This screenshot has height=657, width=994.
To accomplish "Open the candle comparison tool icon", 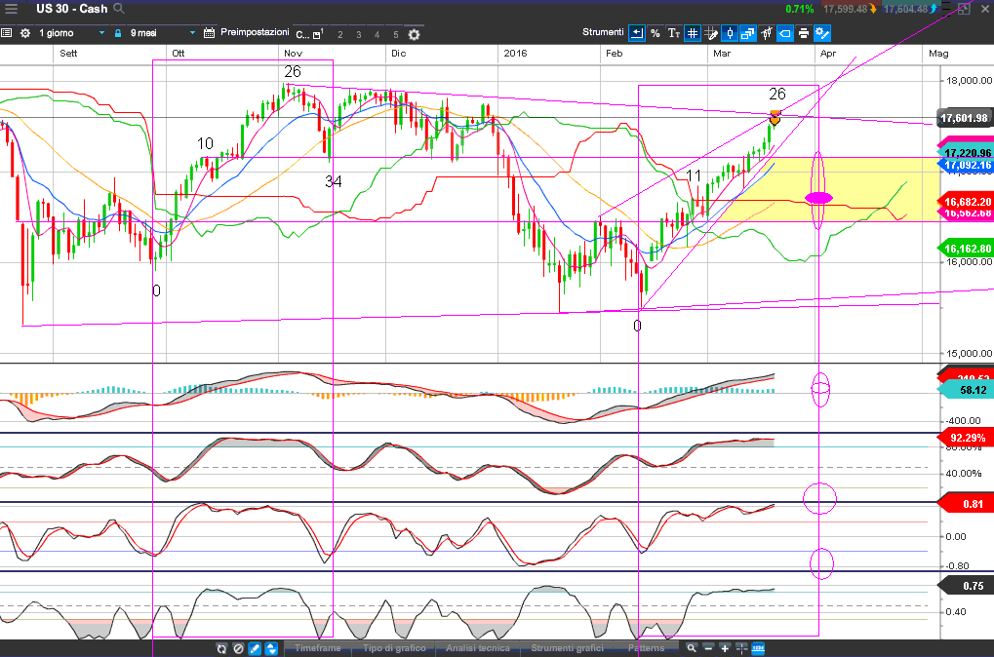I will [766, 33].
